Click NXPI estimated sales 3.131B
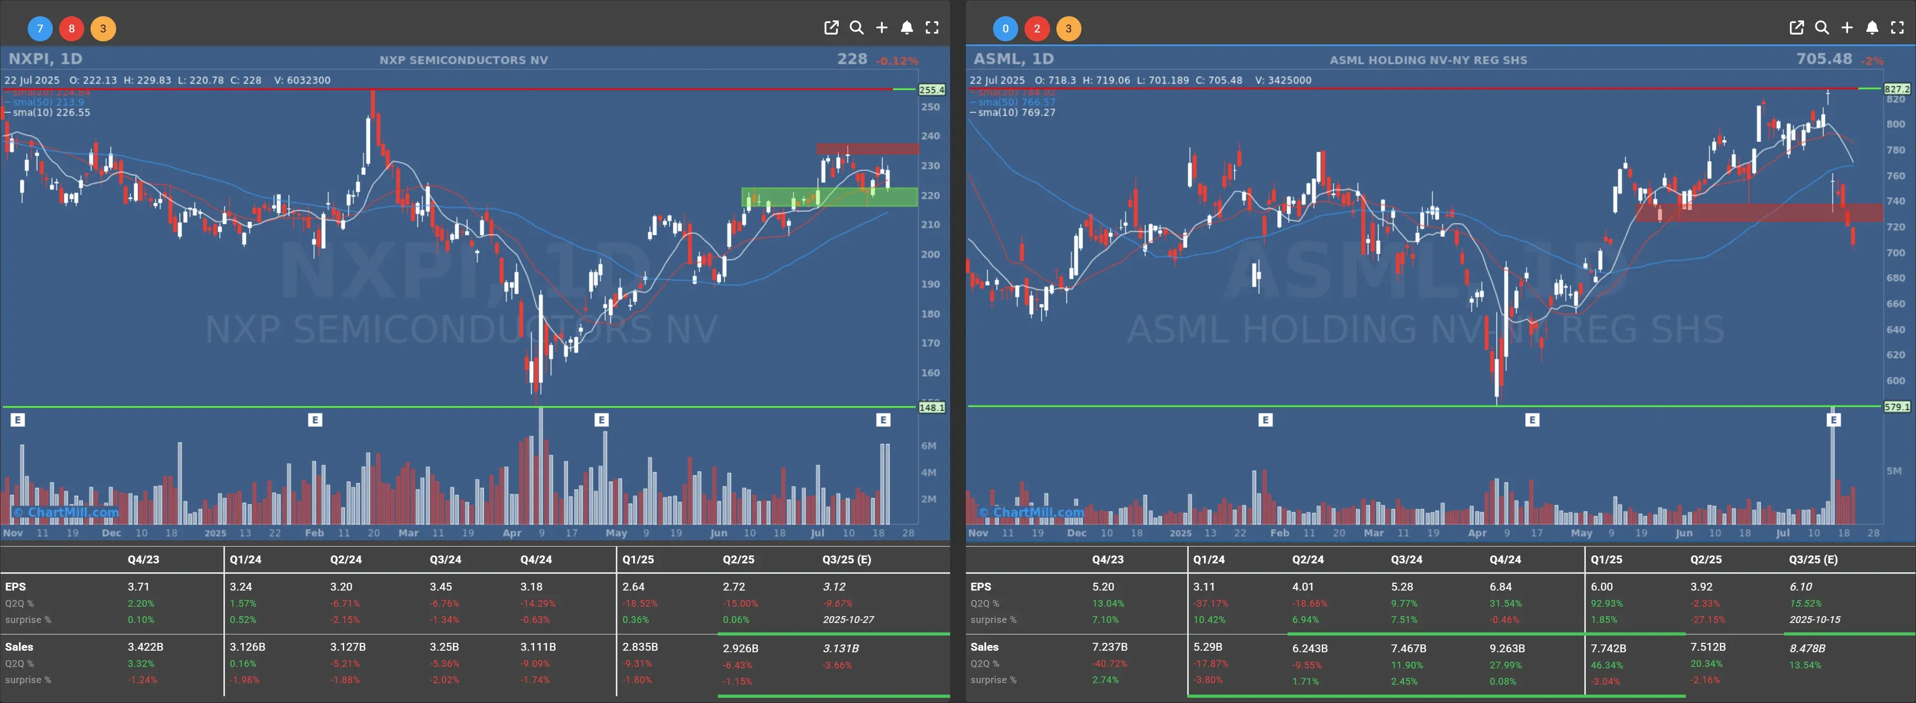Viewport: 1916px width, 703px height. (x=840, y=649)
